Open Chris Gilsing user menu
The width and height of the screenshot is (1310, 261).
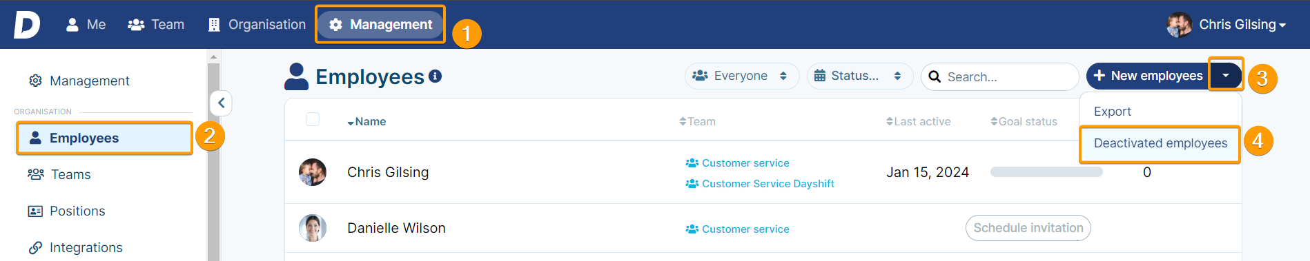pyautogui.click(x=1226, y=25)
